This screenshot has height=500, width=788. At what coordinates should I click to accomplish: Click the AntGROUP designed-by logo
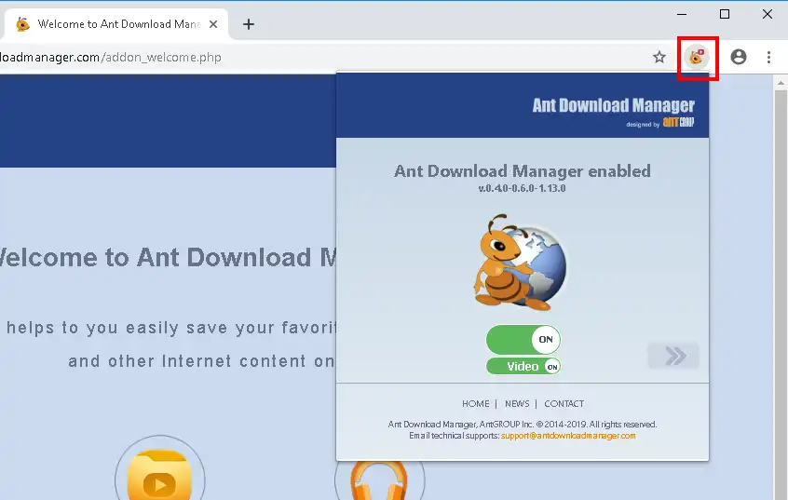tap(678, 122)
